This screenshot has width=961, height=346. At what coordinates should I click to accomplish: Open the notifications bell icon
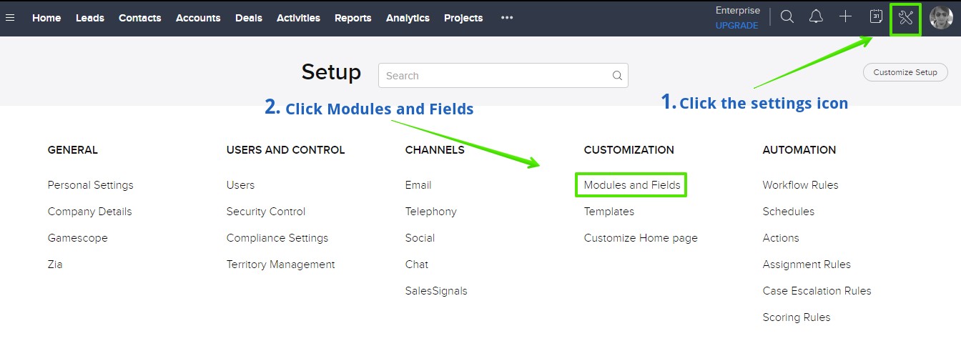tap(816, 17)
